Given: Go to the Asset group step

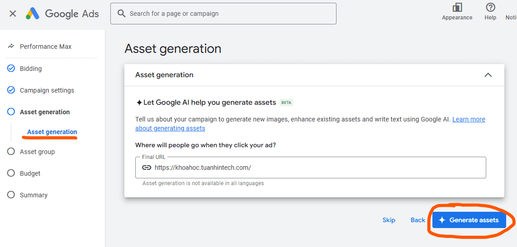Looking at the screenshot, I should [x=37, y=151].
